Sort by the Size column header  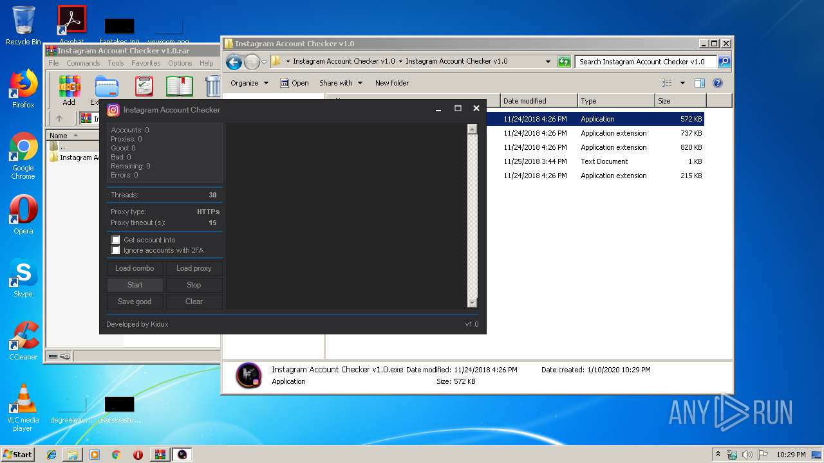click(680, 101)
